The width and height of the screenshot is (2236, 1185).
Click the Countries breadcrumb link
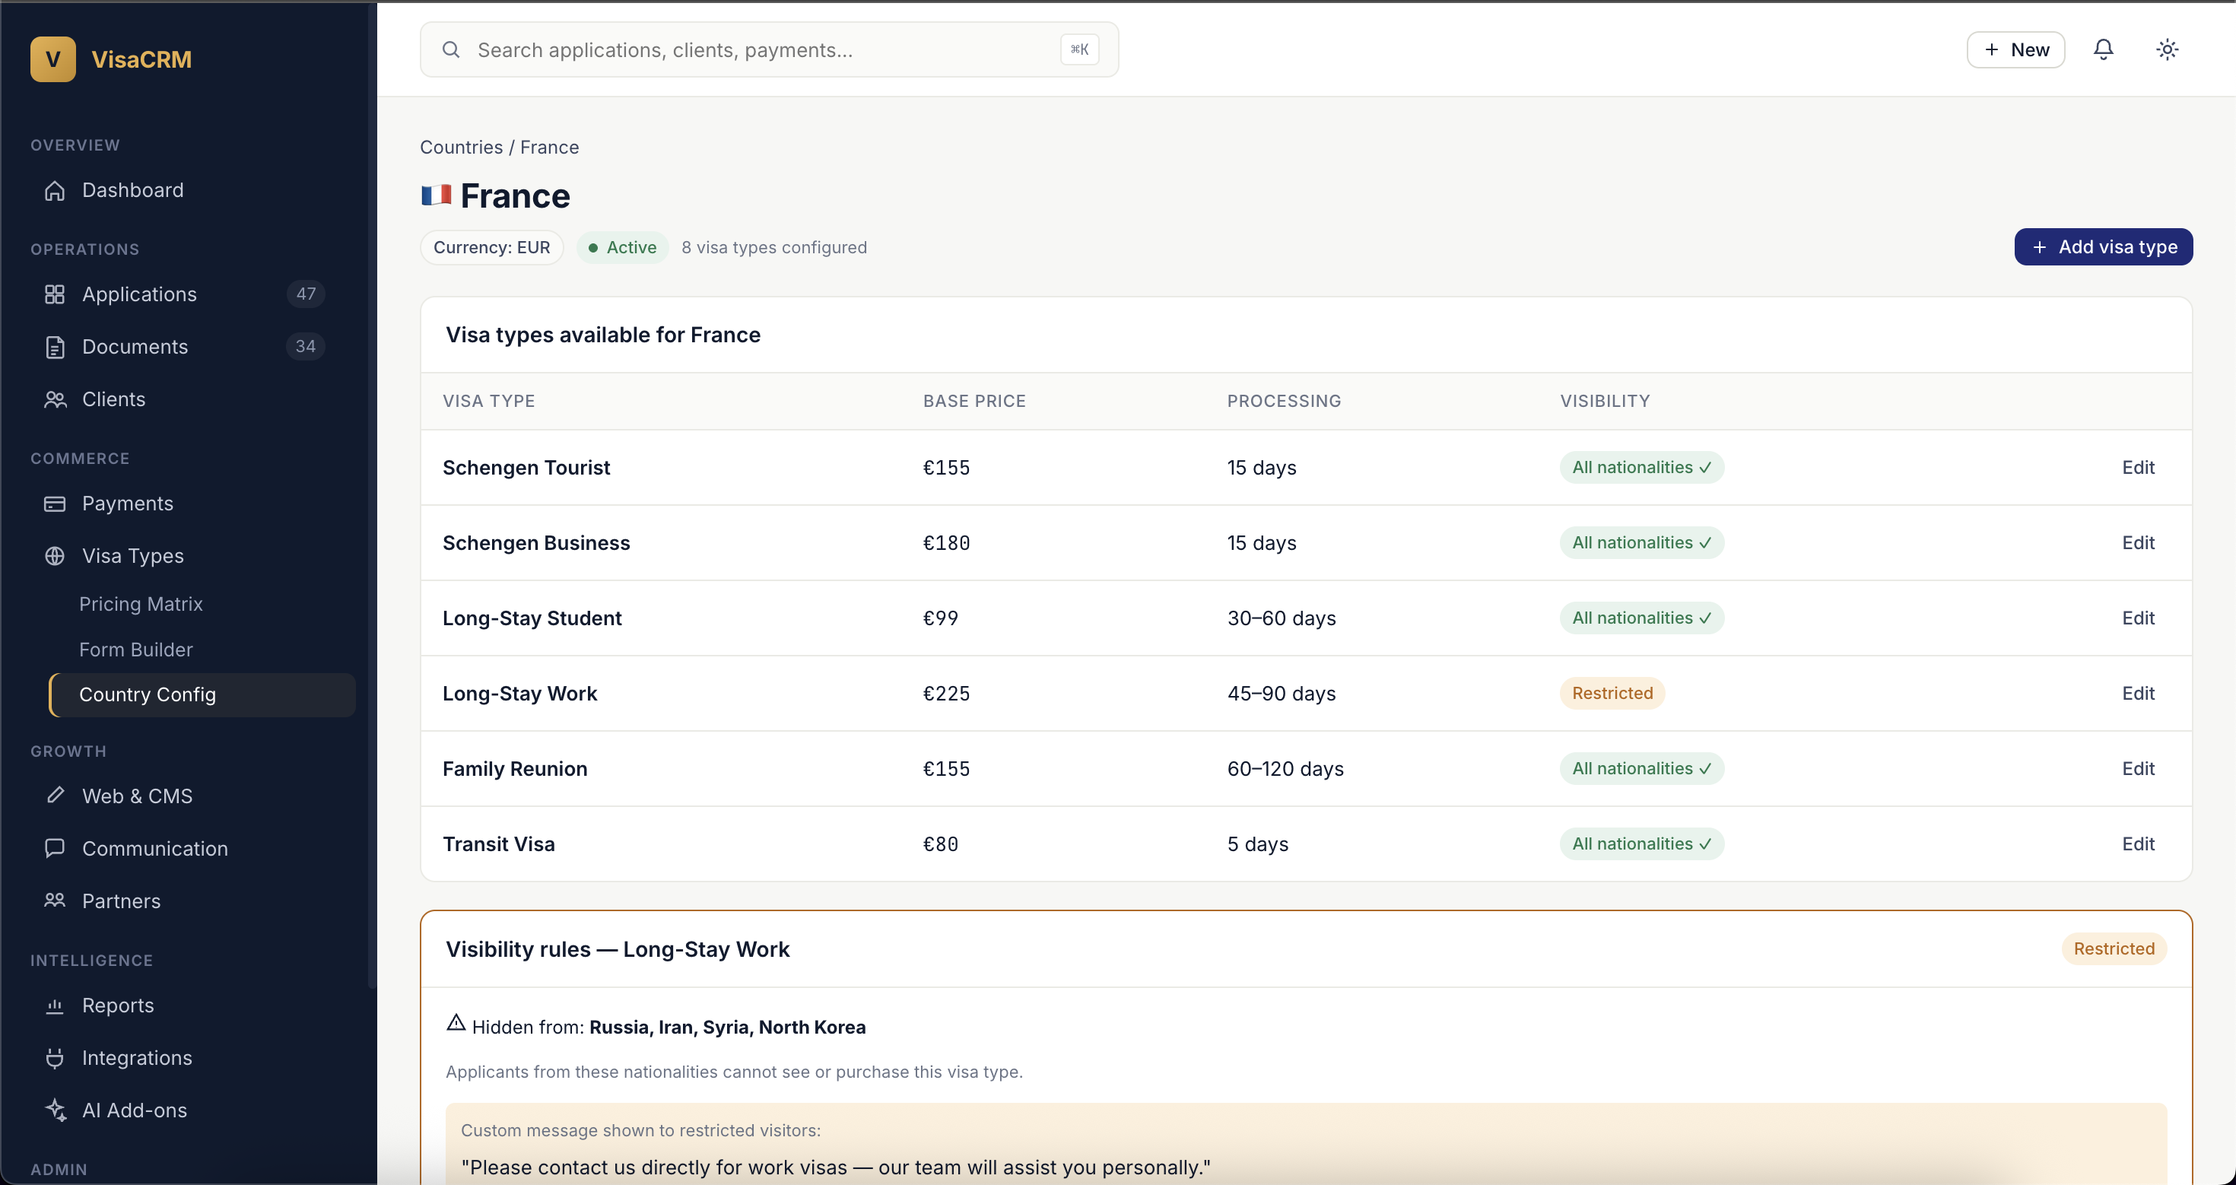[461, 148]
